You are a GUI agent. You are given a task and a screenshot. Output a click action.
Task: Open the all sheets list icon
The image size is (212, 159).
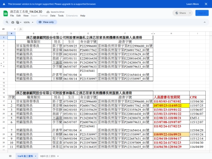click(10, 156)
